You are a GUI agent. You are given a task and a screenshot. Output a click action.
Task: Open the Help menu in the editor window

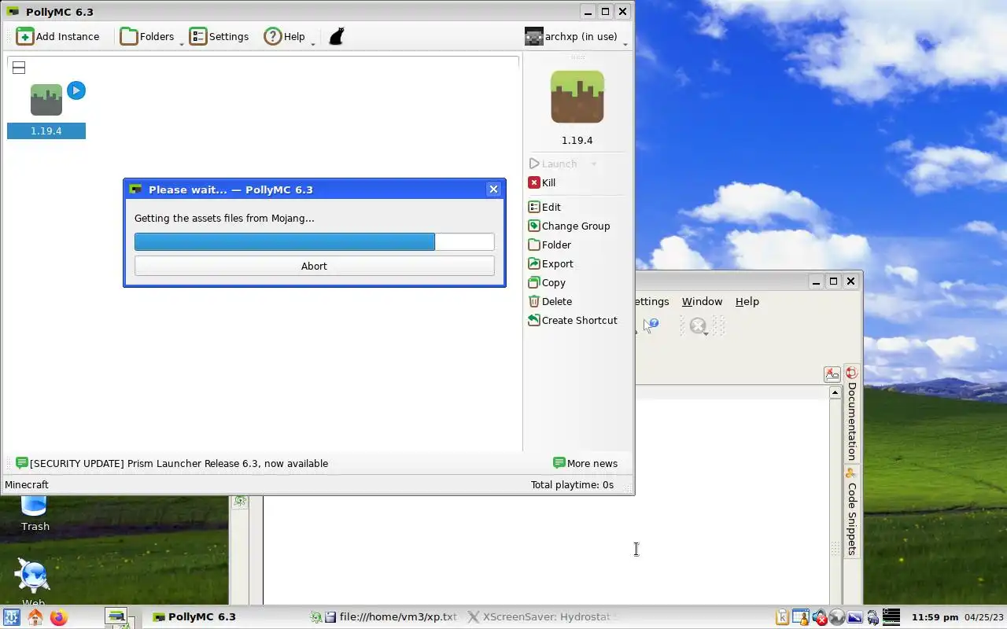click(x=747, y=301)
